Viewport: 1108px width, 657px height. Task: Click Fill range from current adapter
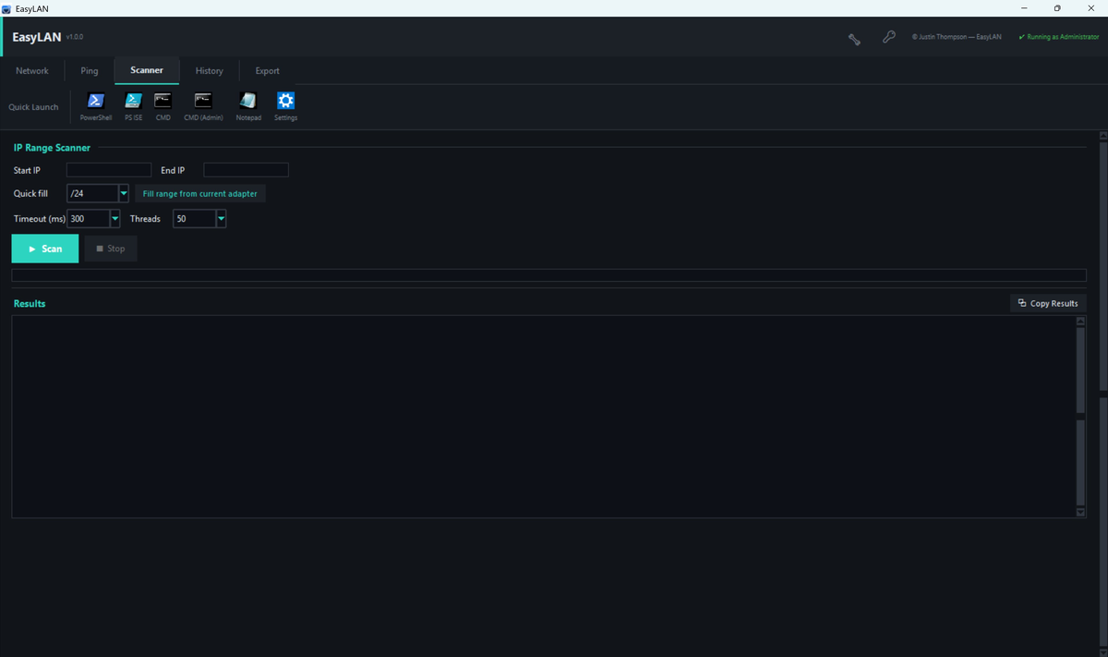(x=200, y=194)
